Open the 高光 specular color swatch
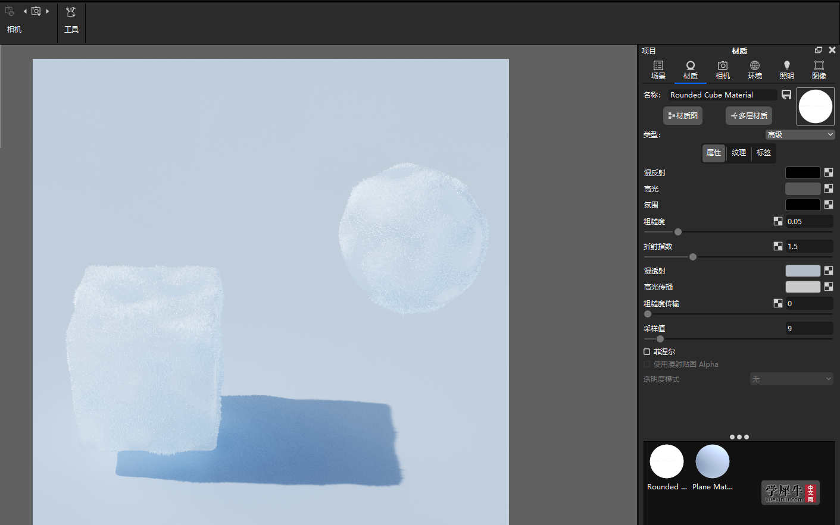The width and height of the screenshot is (840, 525). coord(803,188)
